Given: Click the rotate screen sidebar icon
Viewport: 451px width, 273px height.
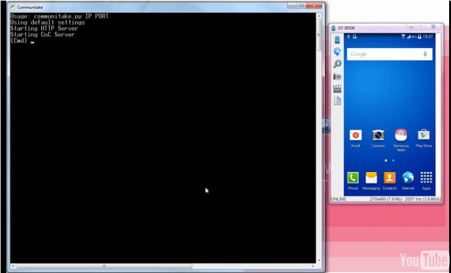Looking at the screenshot, I should point(337,52).
